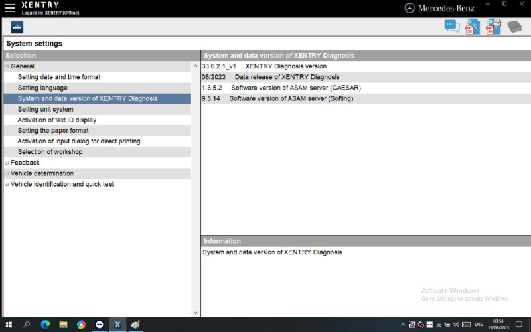Open Setting the paper format
Viewport: 531px width, 332px height.
pyautogui.click(x=53, y=131)
